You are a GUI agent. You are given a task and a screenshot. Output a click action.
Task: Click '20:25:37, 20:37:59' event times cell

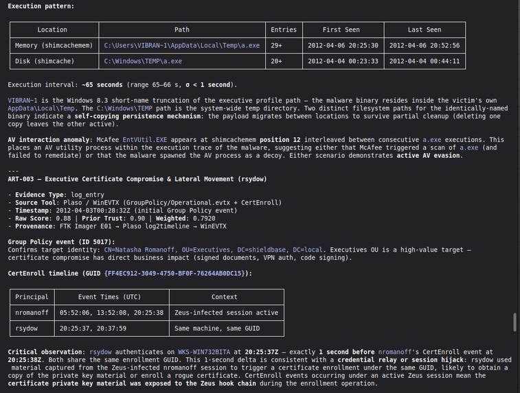tap(112, 329)
